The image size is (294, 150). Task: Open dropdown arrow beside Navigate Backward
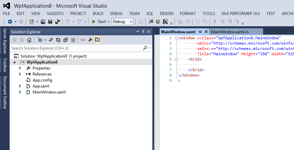(x=16, y=22)
